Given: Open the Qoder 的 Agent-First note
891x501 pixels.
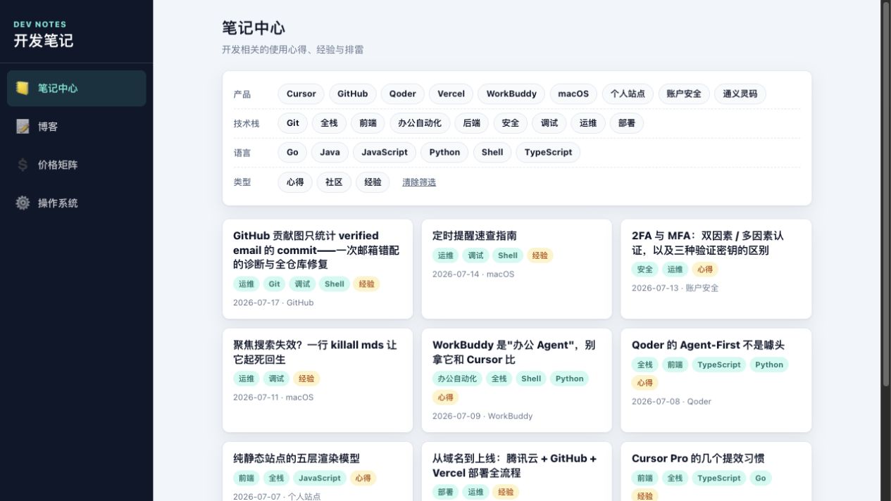Looking at the screenshot, I should point(716,380).
